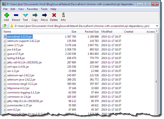
Task: Click file icon beside testng-6.8.8.jar
Action: [5, 58]
